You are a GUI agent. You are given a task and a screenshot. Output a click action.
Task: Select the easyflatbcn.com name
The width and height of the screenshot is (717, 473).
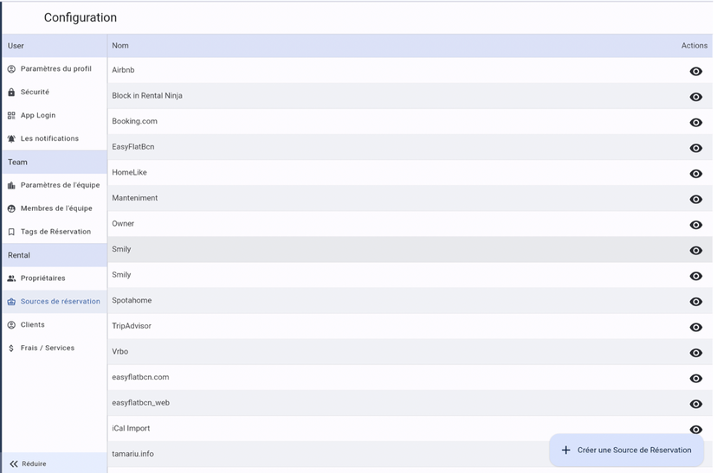(140, 377)
